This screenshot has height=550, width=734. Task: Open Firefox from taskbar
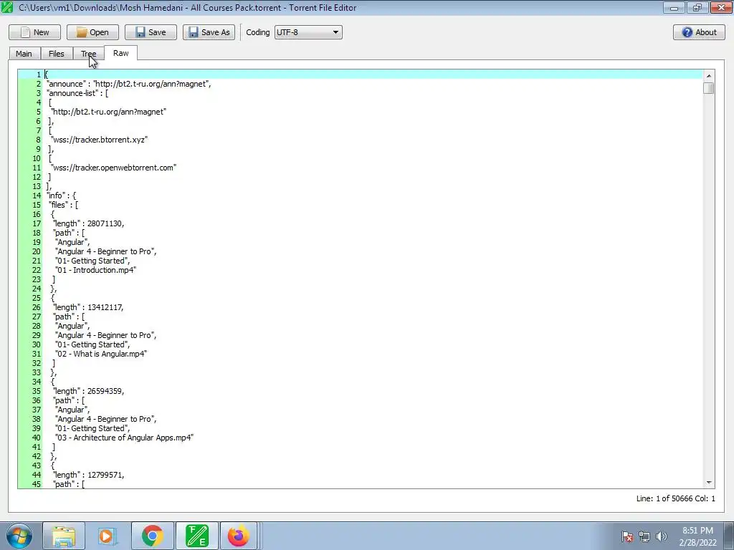coord(239,536)
